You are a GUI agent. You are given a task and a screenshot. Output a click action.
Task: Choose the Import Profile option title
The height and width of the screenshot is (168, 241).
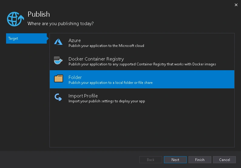tap(83, 96)
